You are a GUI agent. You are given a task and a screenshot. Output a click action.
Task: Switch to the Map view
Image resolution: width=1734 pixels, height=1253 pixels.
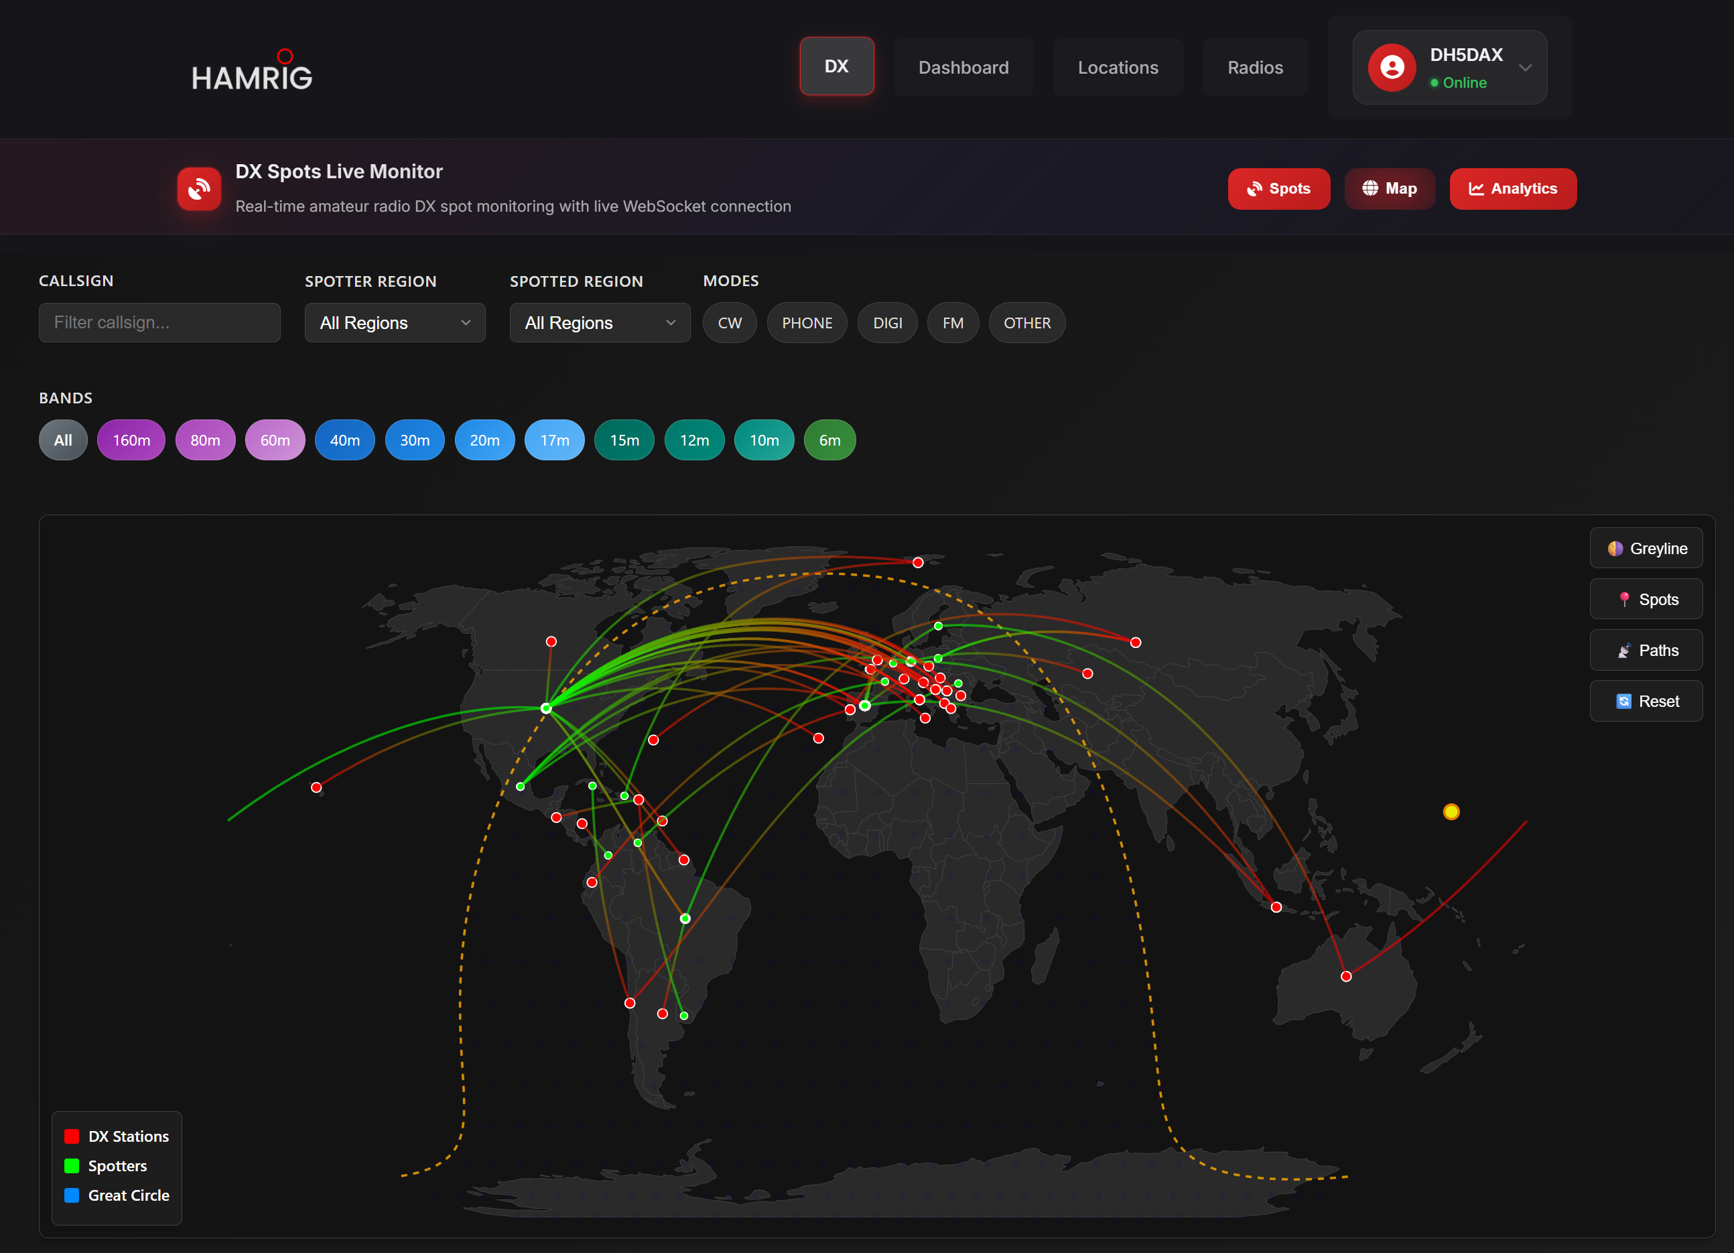click(1389, 189)
